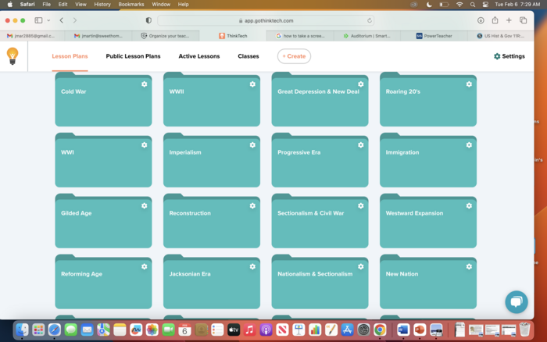Click Safari's share icon in toolbar
The image size is (547, 342).
(495, 20)
